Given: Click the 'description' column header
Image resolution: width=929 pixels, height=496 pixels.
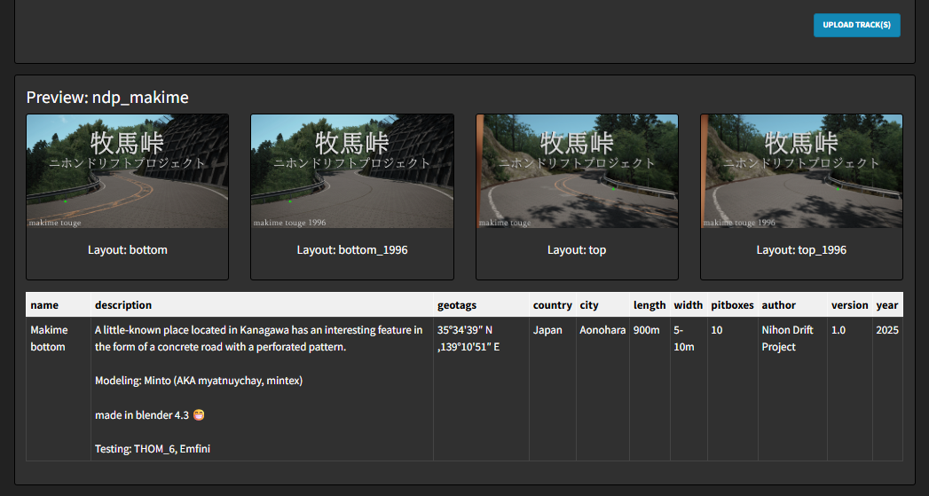Looking at the screenshot, I should pyautogui.click(x=123, y=305).
